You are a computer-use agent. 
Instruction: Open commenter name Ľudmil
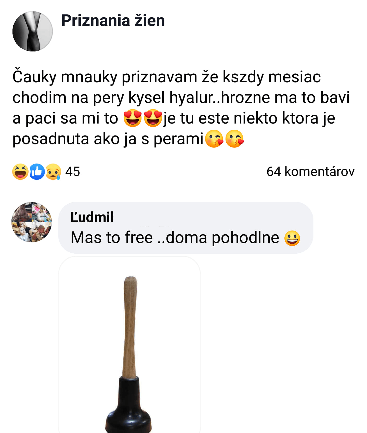[x=92, y=217]
